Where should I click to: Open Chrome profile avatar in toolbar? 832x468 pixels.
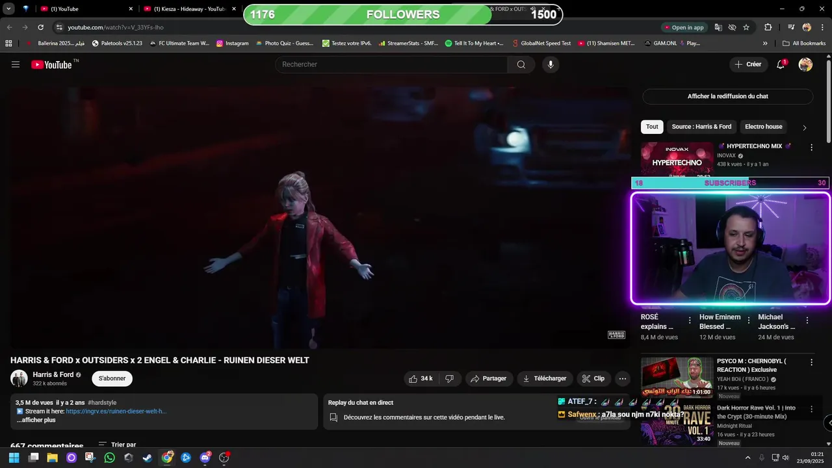[x=807, y=27]
